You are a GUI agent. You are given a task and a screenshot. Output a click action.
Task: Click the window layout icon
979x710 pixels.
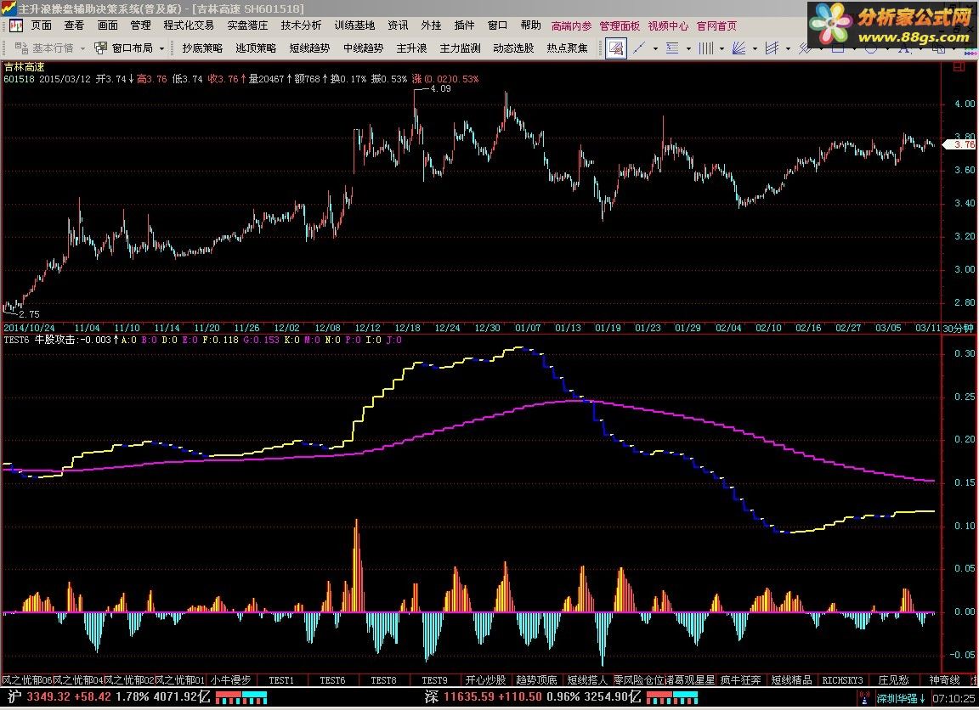click(100, 48)
